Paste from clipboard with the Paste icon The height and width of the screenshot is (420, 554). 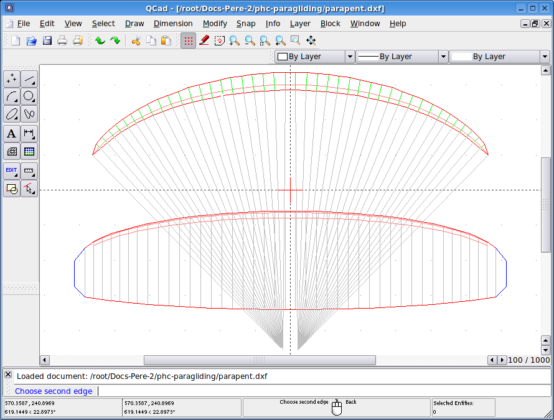(166, 40)
